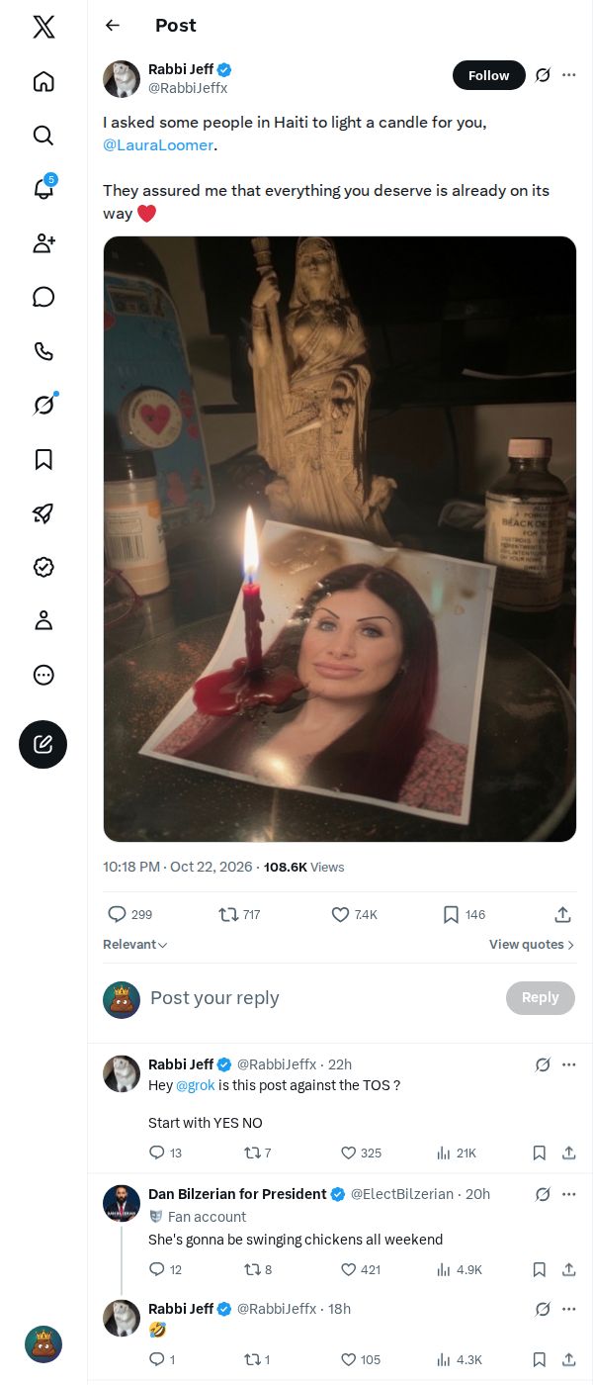Open the Profile item in sidebar
Viewport: 593px width, 1385px height.
click(43, 620)
